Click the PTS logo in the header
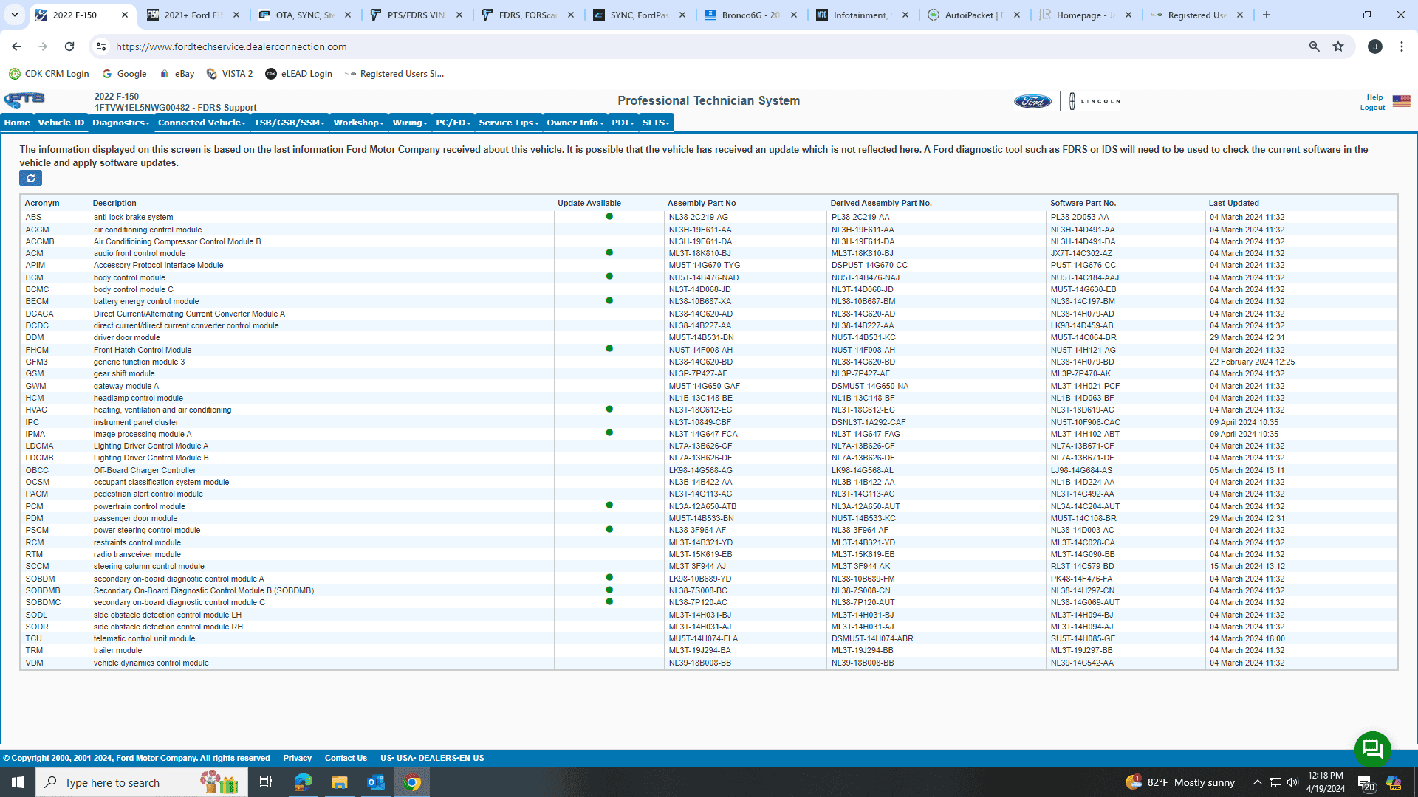The width and height of the screenshot is (1418, 797). [x=24, y=100]
